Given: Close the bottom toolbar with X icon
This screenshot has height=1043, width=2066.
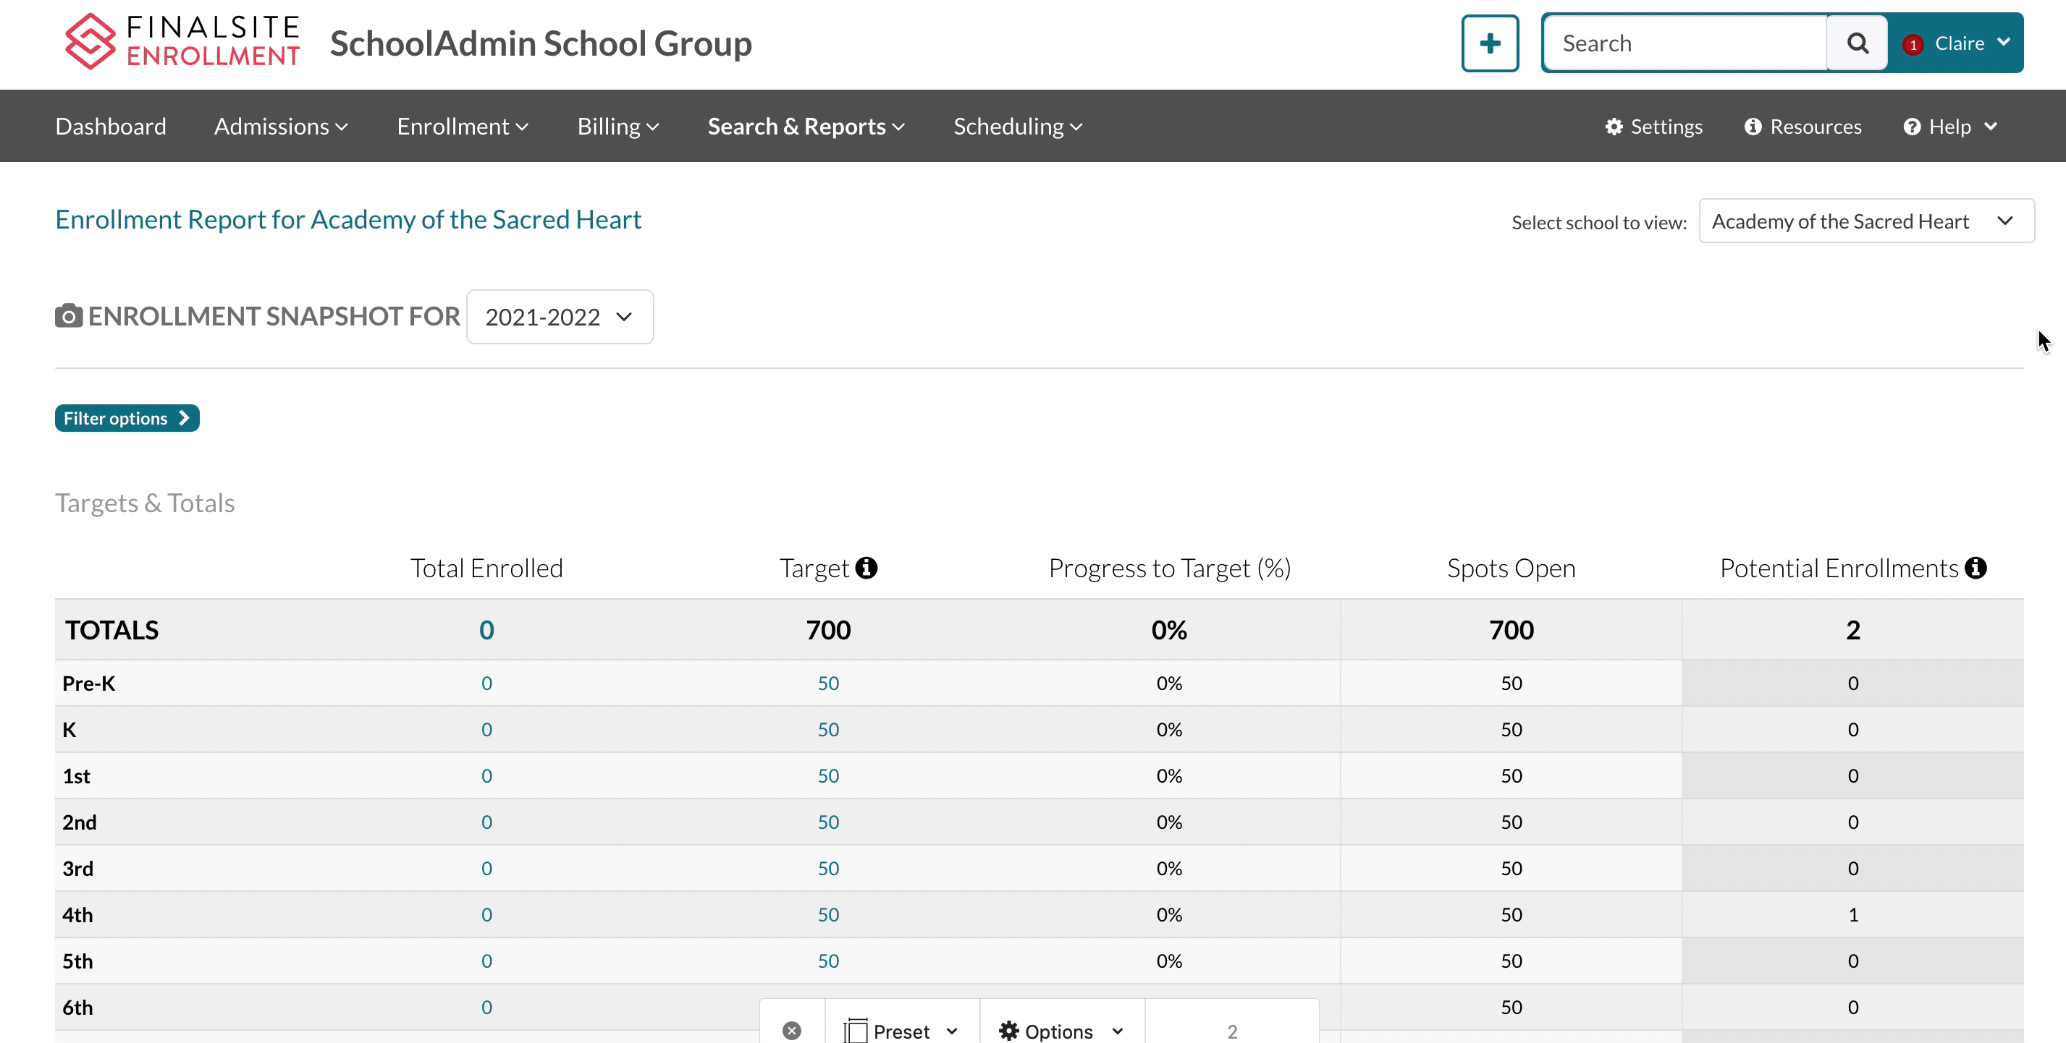Looking at the screenshot, I should tap(792, 1030).
